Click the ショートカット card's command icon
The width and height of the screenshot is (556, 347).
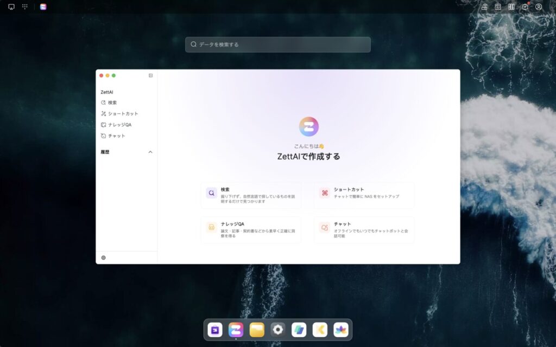(x=324, y=193)
